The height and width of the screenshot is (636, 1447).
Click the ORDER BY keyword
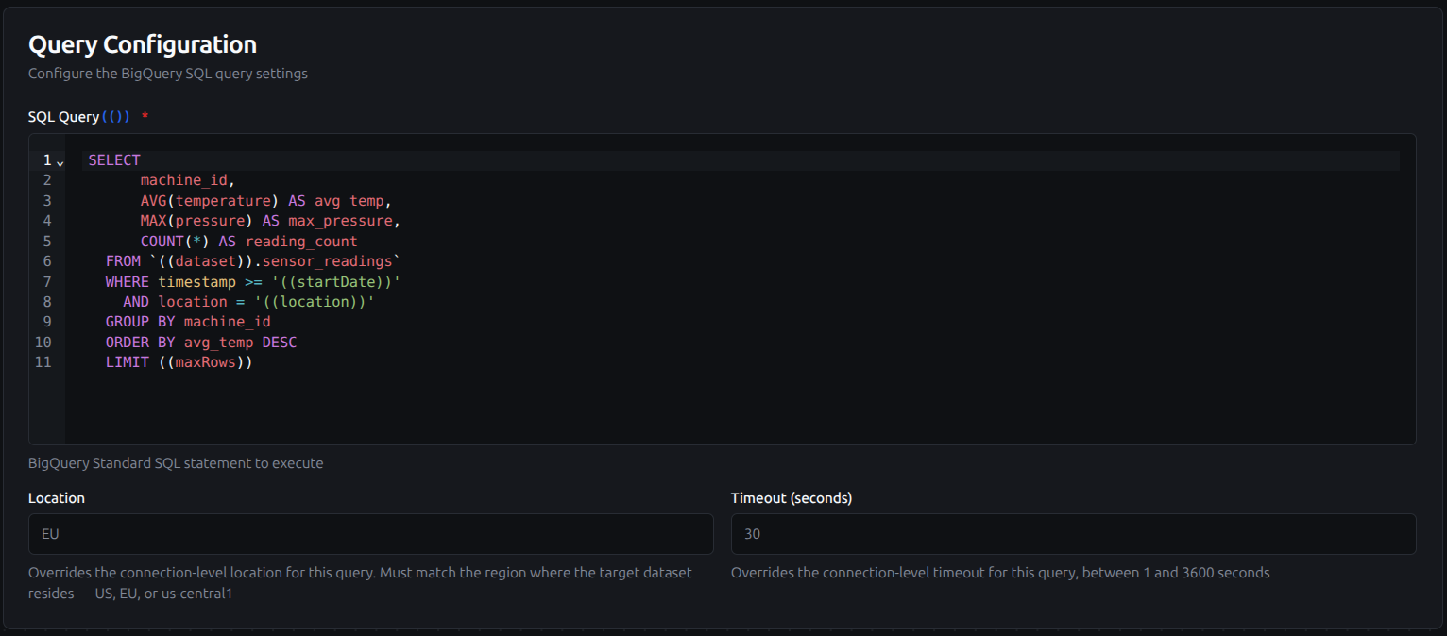(x=140, y=343)
